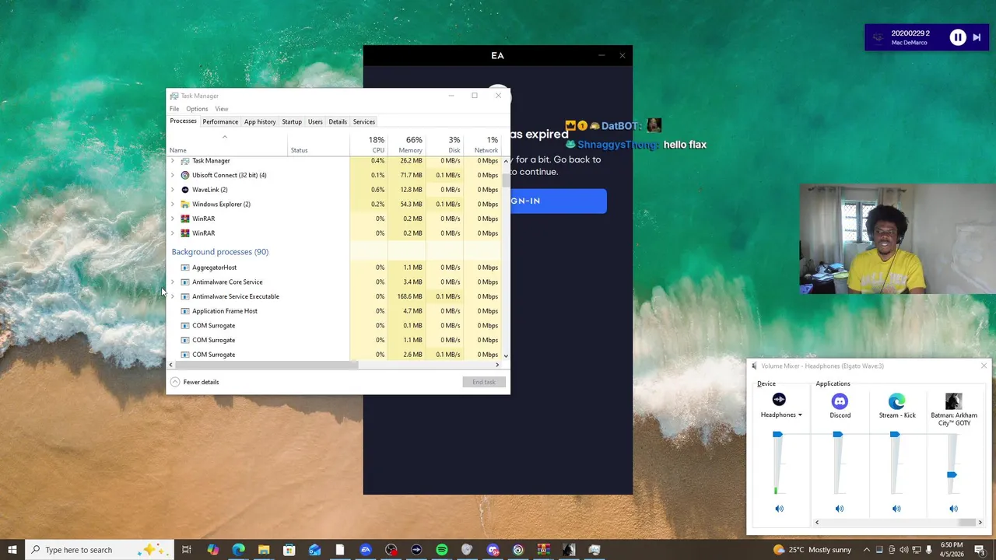This screenshot has height=560, width=996.
Task: Mute the Headphones device in Volume Mixer
Action: point(779,509)
